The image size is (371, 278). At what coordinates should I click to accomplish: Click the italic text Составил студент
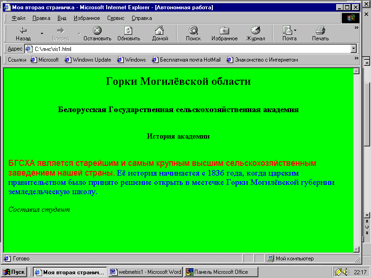tap(39, 209)
